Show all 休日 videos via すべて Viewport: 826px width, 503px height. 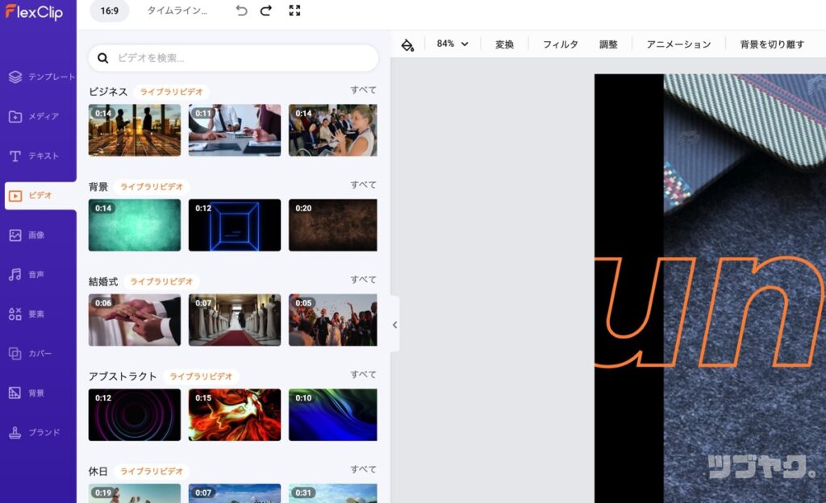coord(364,469)
